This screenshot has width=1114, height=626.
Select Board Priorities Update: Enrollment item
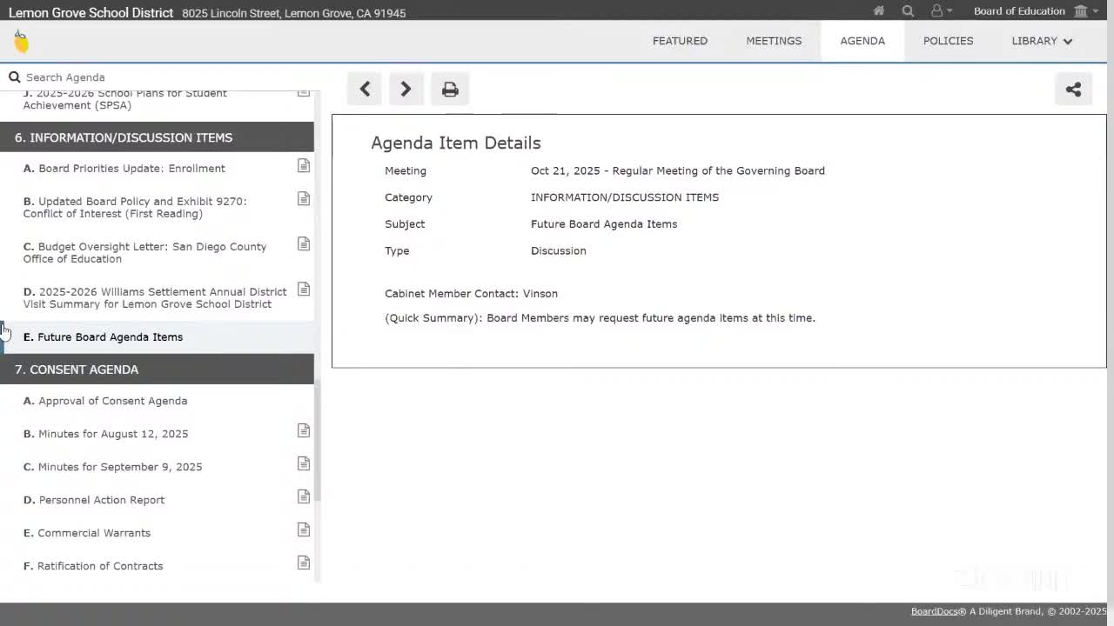coord(131,169)
